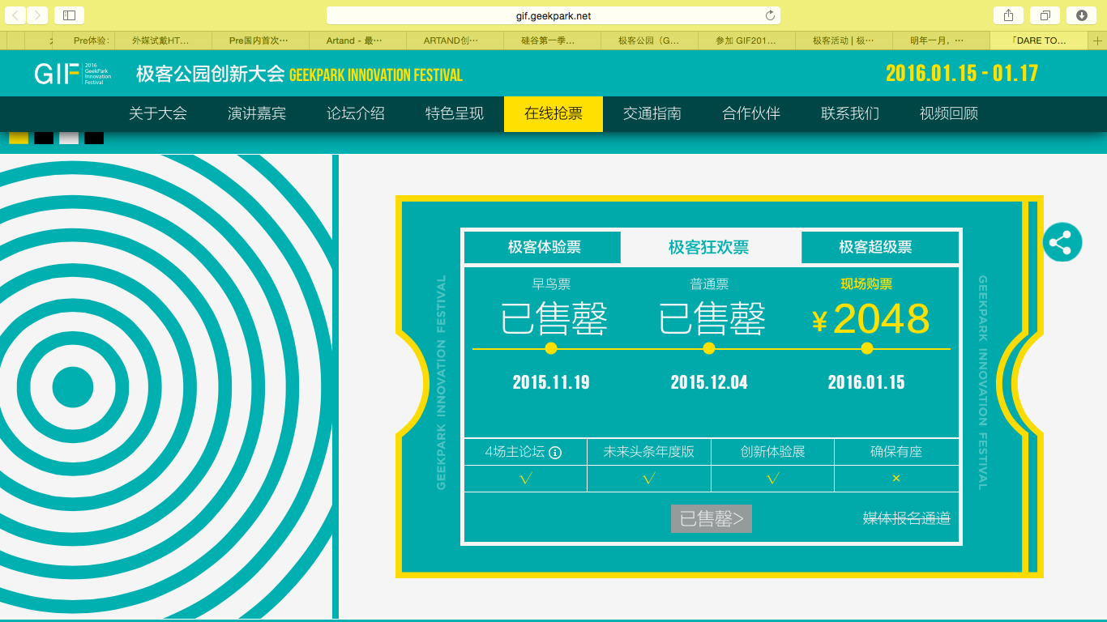Image resolution: width=1107 pixels, height=622 pixels.
Task: Select the Artand - 最… browser tab
Action: pyautogui.click(x=358, y=40)
